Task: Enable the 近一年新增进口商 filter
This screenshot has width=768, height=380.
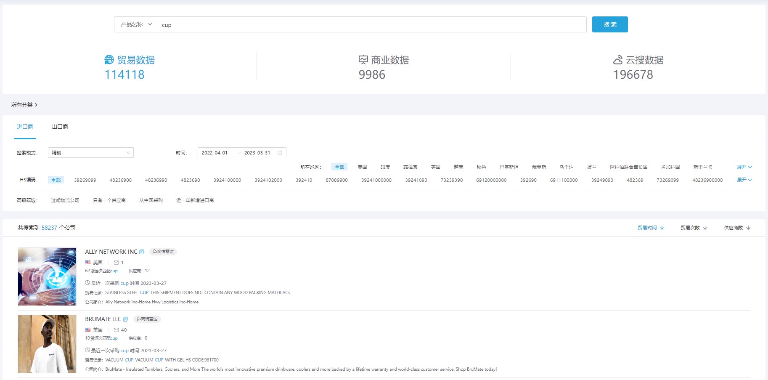Action: click(x=195, y=200)
